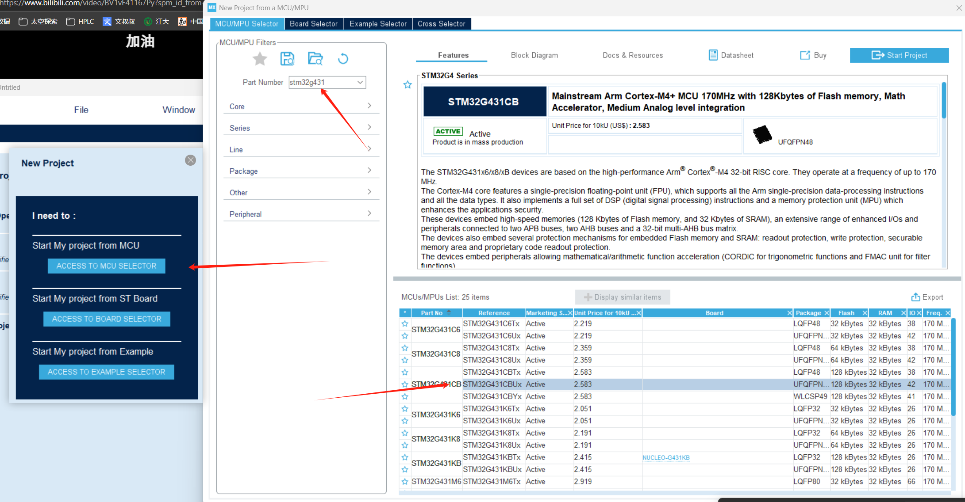This screenshot has height=502, width=965.
Task: Toggle favorite star for STM32G431KBTx row
Action: (405, 457)
